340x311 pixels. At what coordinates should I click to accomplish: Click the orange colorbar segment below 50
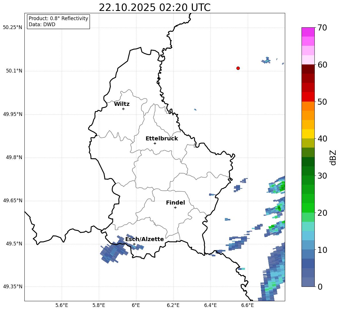pyautogui.click(x=308, y=106)
